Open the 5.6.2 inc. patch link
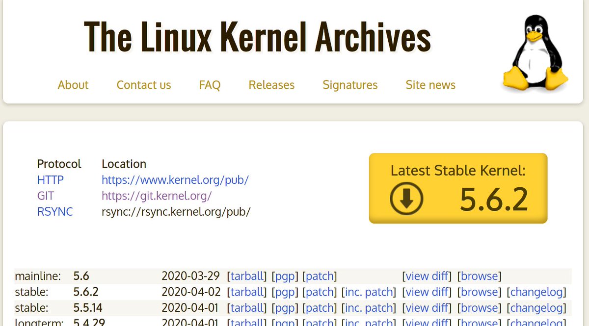 pyautogui.click(x=369, y=292)
